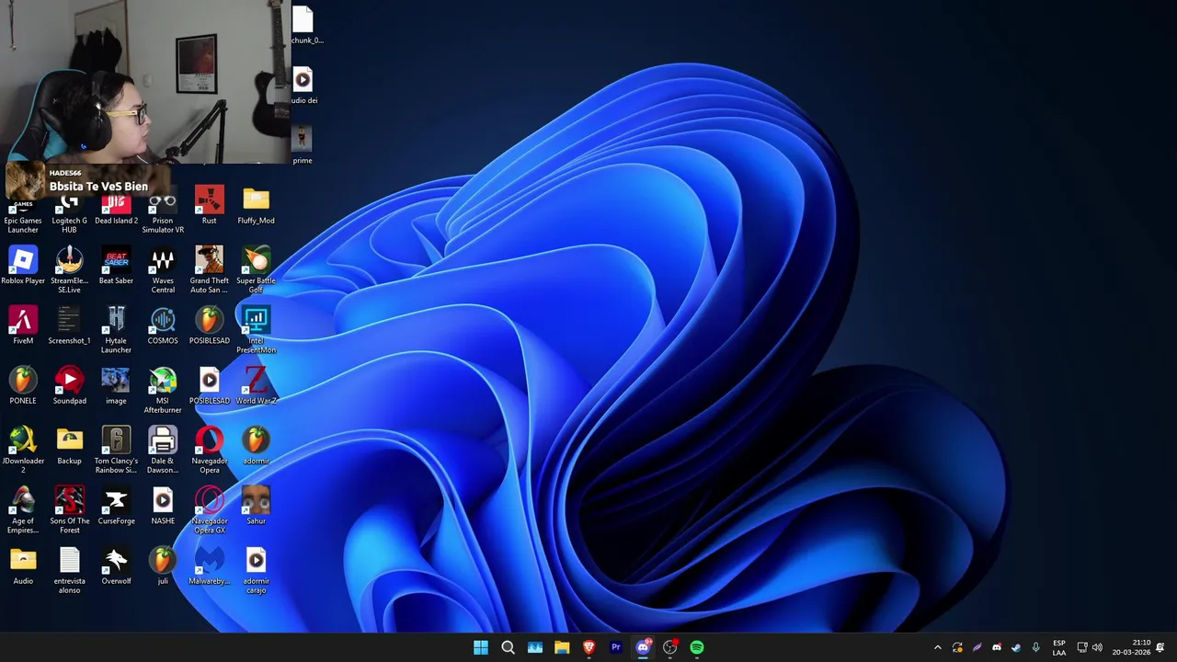
Task: Open MSI Afterburner
Action: pyautogui.click(x=163, y=390)
